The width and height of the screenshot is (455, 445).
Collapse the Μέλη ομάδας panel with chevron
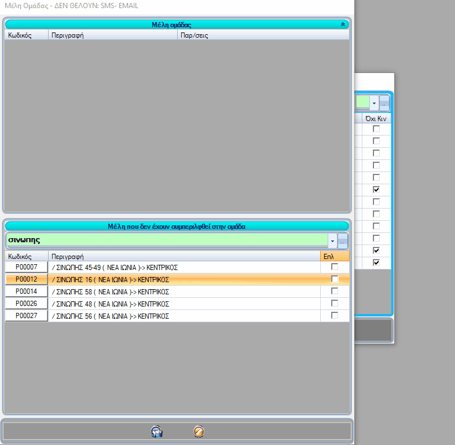point(343,25)
